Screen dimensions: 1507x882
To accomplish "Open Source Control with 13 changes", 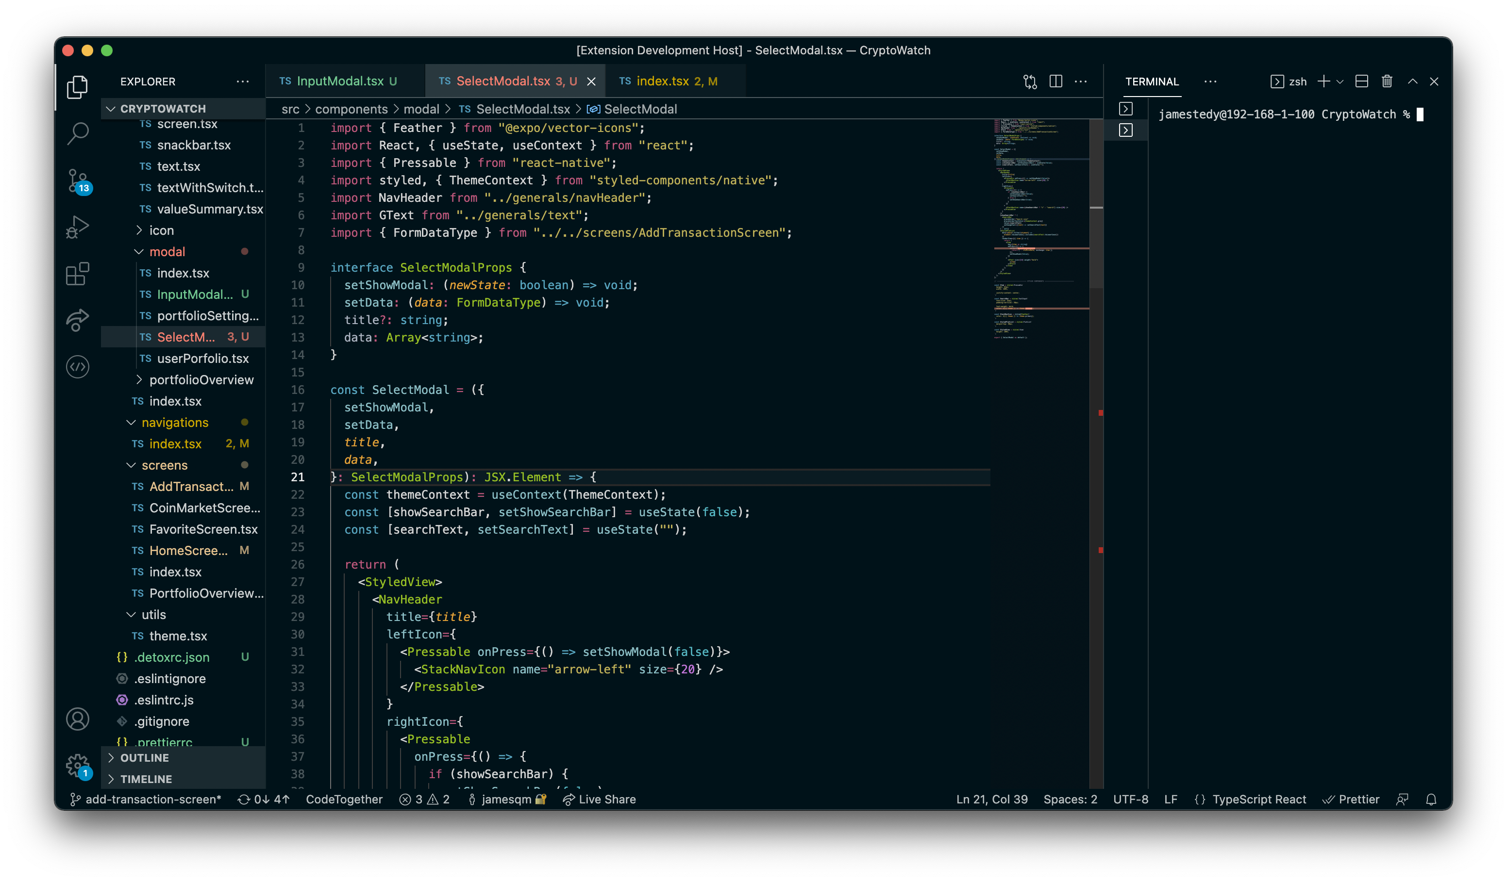I will pyautogui.click(x=77, y=180).
